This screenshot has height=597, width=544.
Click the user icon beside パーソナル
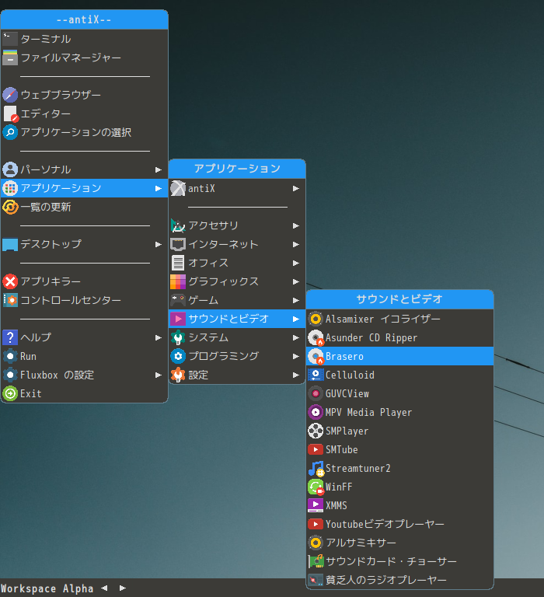[x=10, y=169]
